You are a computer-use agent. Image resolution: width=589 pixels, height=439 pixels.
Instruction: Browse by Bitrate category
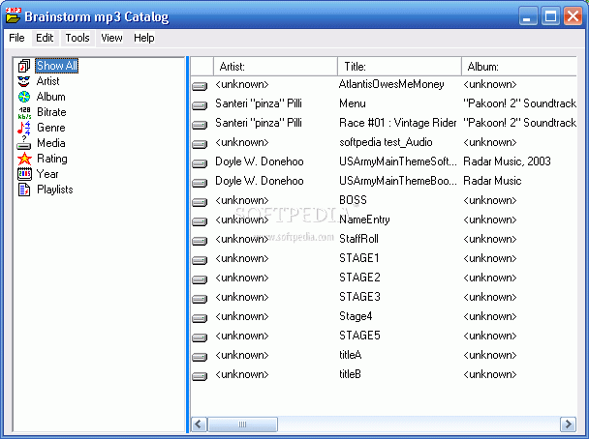pos(51,112)
